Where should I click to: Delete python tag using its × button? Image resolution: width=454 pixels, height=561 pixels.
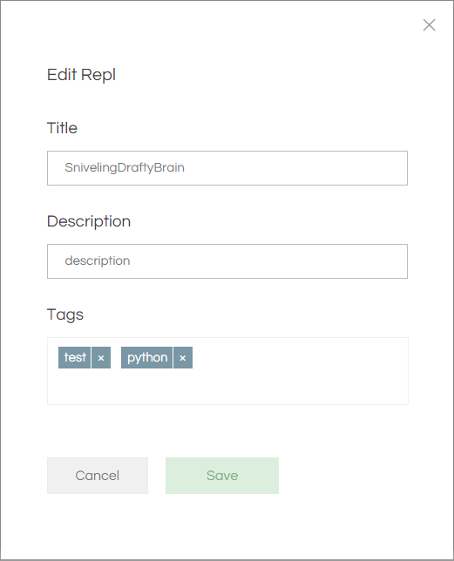click(x=183, y=357)
